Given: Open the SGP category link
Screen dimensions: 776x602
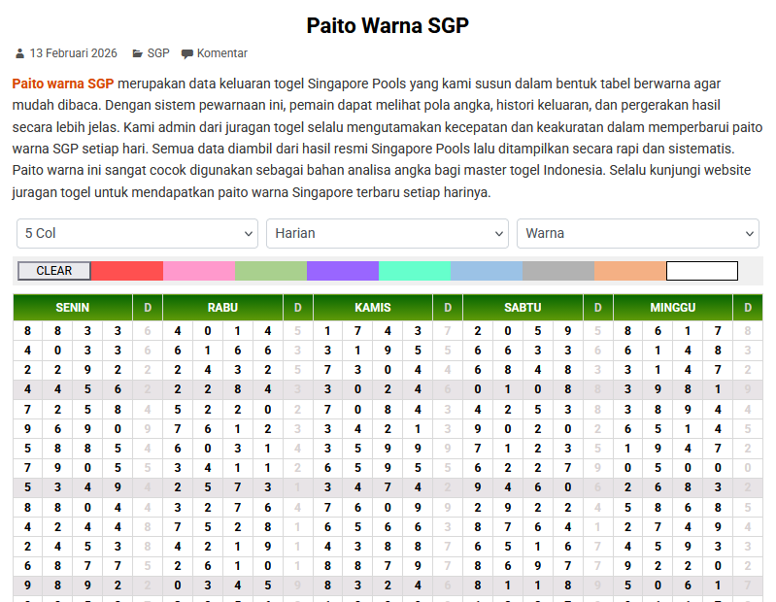Looking at the screenshot, I should (158, 53).
